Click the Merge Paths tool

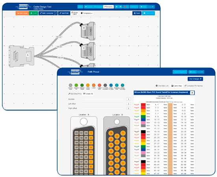[75, 13]
